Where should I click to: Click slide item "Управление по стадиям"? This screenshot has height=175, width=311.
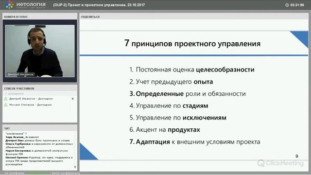pyautogui.click(x=169, y=106)
